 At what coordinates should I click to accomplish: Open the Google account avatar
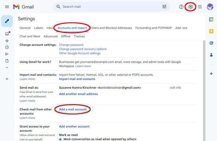[210, 7]
